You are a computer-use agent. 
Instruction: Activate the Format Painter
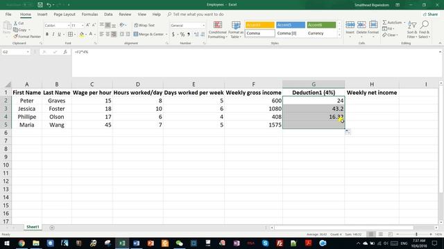[27, 37]
